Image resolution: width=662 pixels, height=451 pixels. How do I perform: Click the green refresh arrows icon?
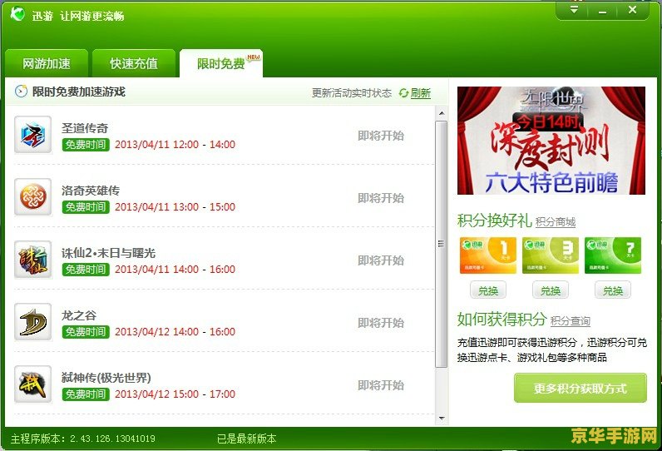coord(403,93)
